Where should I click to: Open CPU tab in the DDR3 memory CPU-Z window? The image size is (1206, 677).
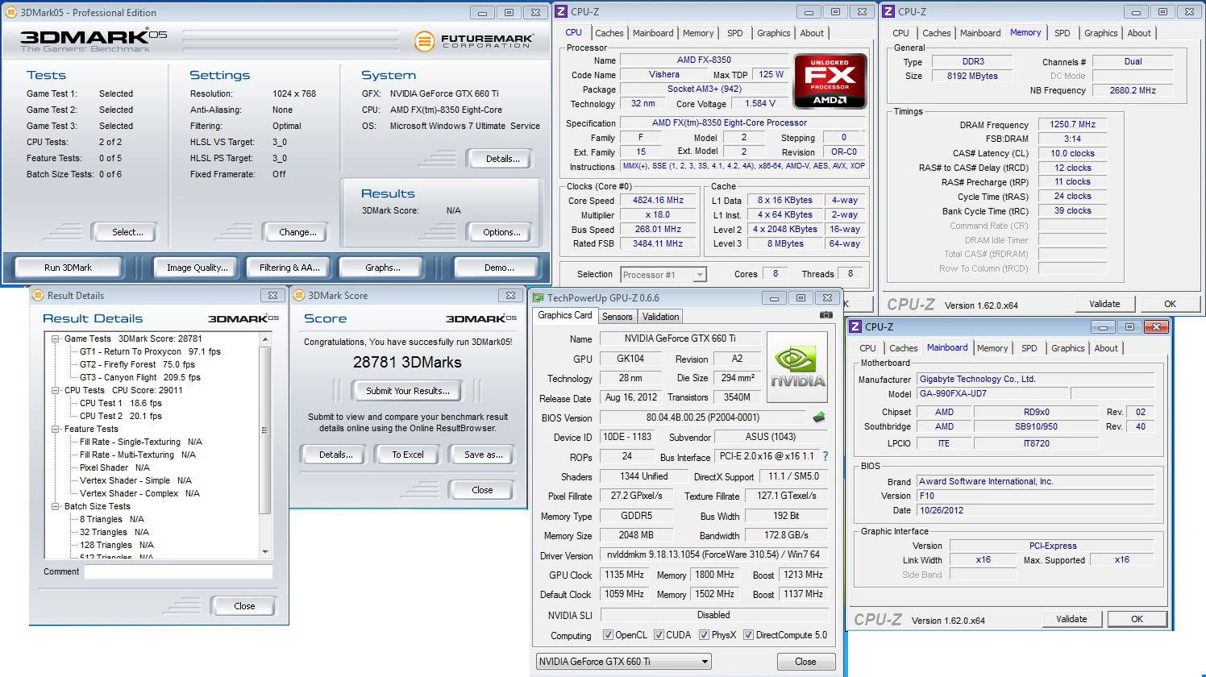pyautogui.click(x=900, y=33)
